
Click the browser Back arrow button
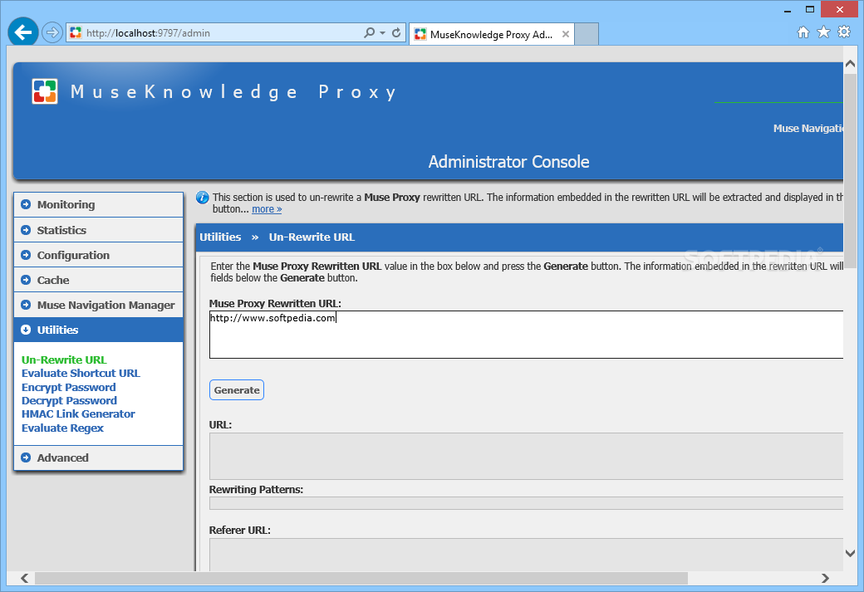23,32
